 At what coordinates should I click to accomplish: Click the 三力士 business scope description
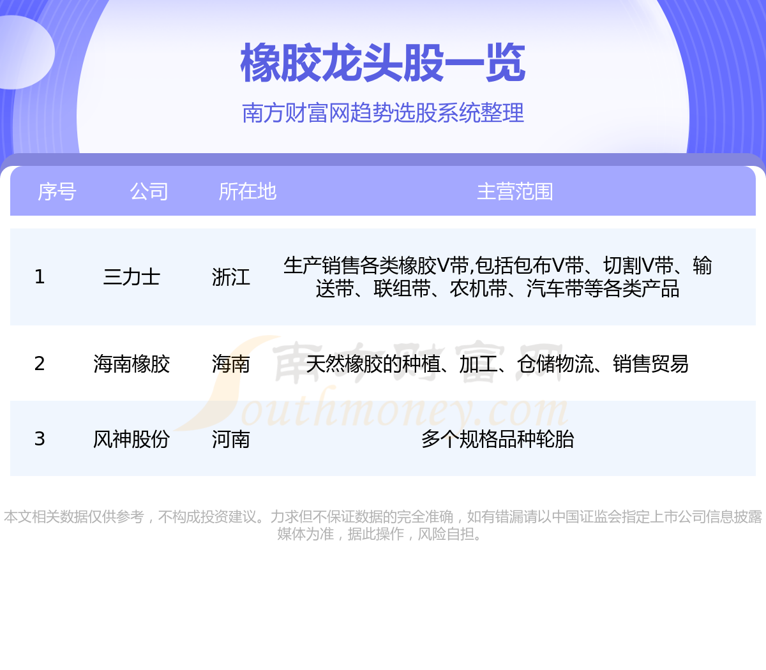tap(498, 277)
